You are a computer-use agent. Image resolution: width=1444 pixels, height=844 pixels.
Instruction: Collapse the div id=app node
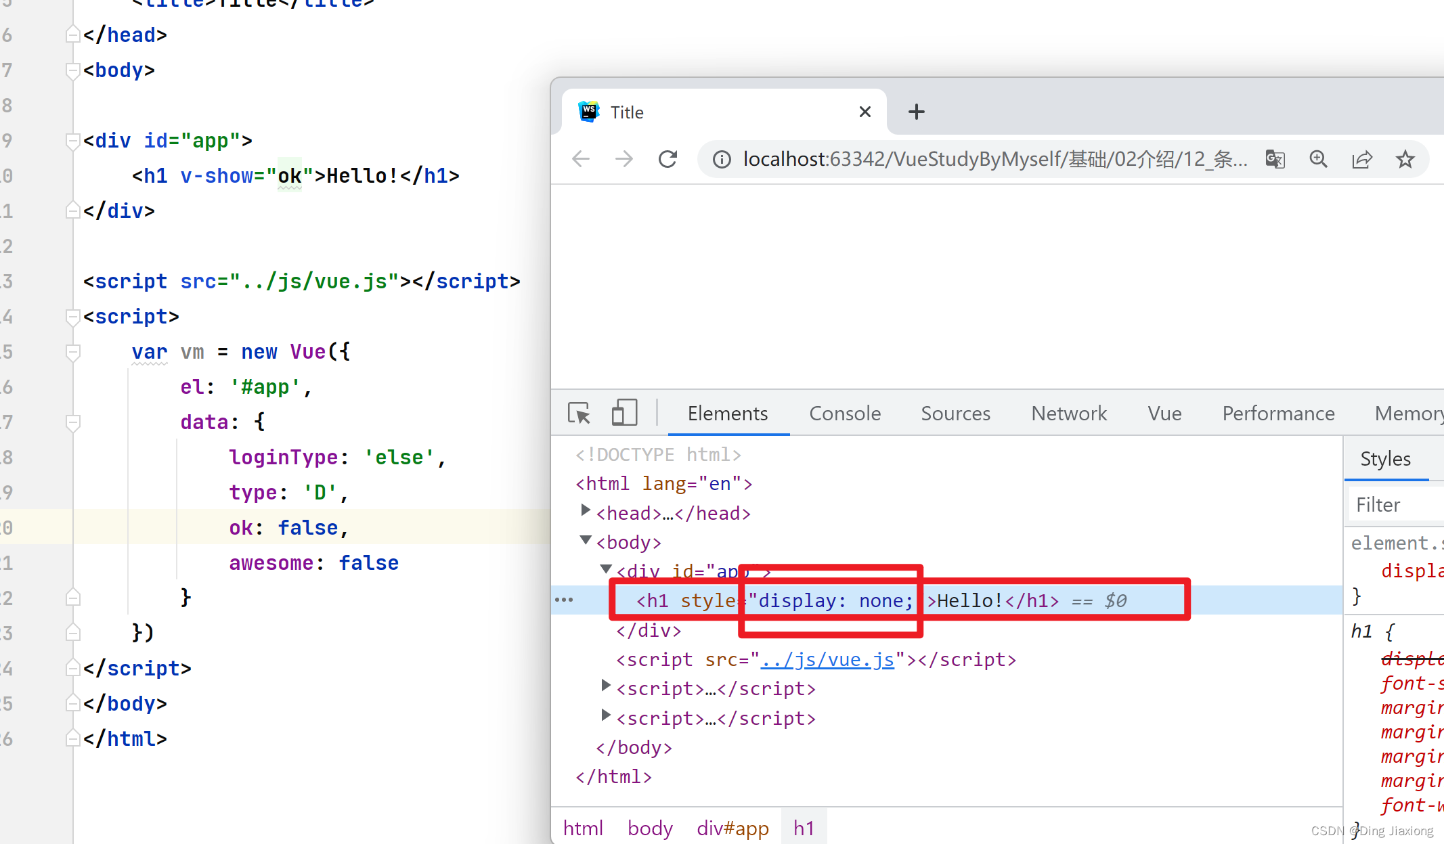click(x=606, y=569)
